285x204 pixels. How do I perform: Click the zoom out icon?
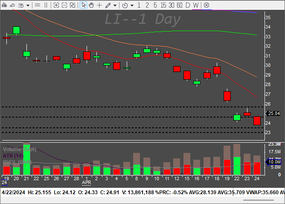pyautogui.click(x=64, y=5)
